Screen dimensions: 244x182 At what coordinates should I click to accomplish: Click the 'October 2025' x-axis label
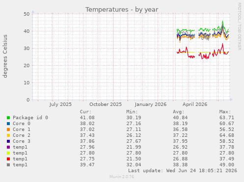tap(106, 104)
